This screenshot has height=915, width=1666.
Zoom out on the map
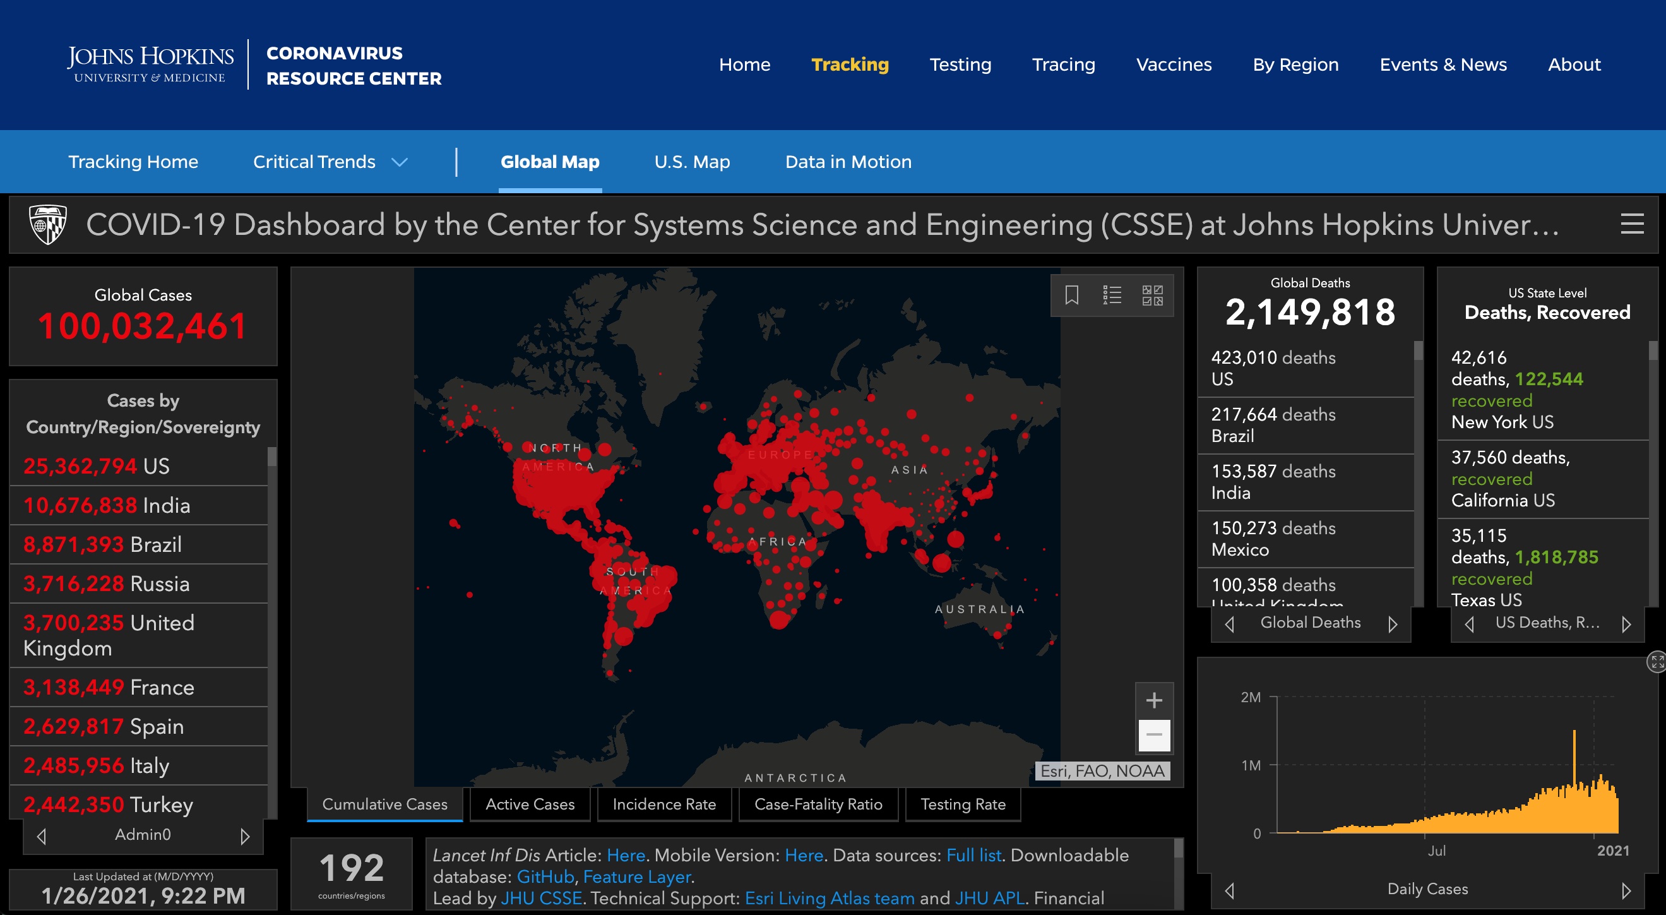coord(1154,735)
